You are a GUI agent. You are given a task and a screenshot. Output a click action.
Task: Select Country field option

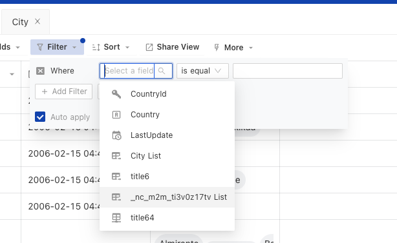click(x=167, y=115)
